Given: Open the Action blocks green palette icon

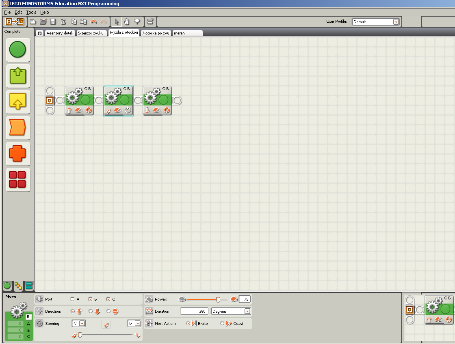Looking at the screenshot, I should click(18, 75).
